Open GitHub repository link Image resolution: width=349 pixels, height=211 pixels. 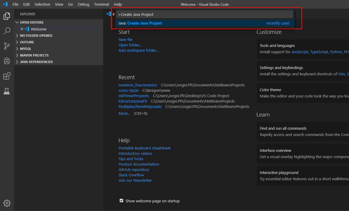(x=134, y=169)
